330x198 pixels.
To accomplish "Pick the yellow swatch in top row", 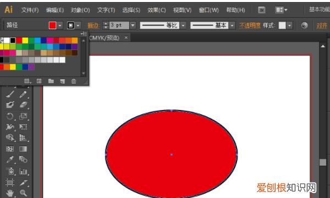I will click(25, 40).
